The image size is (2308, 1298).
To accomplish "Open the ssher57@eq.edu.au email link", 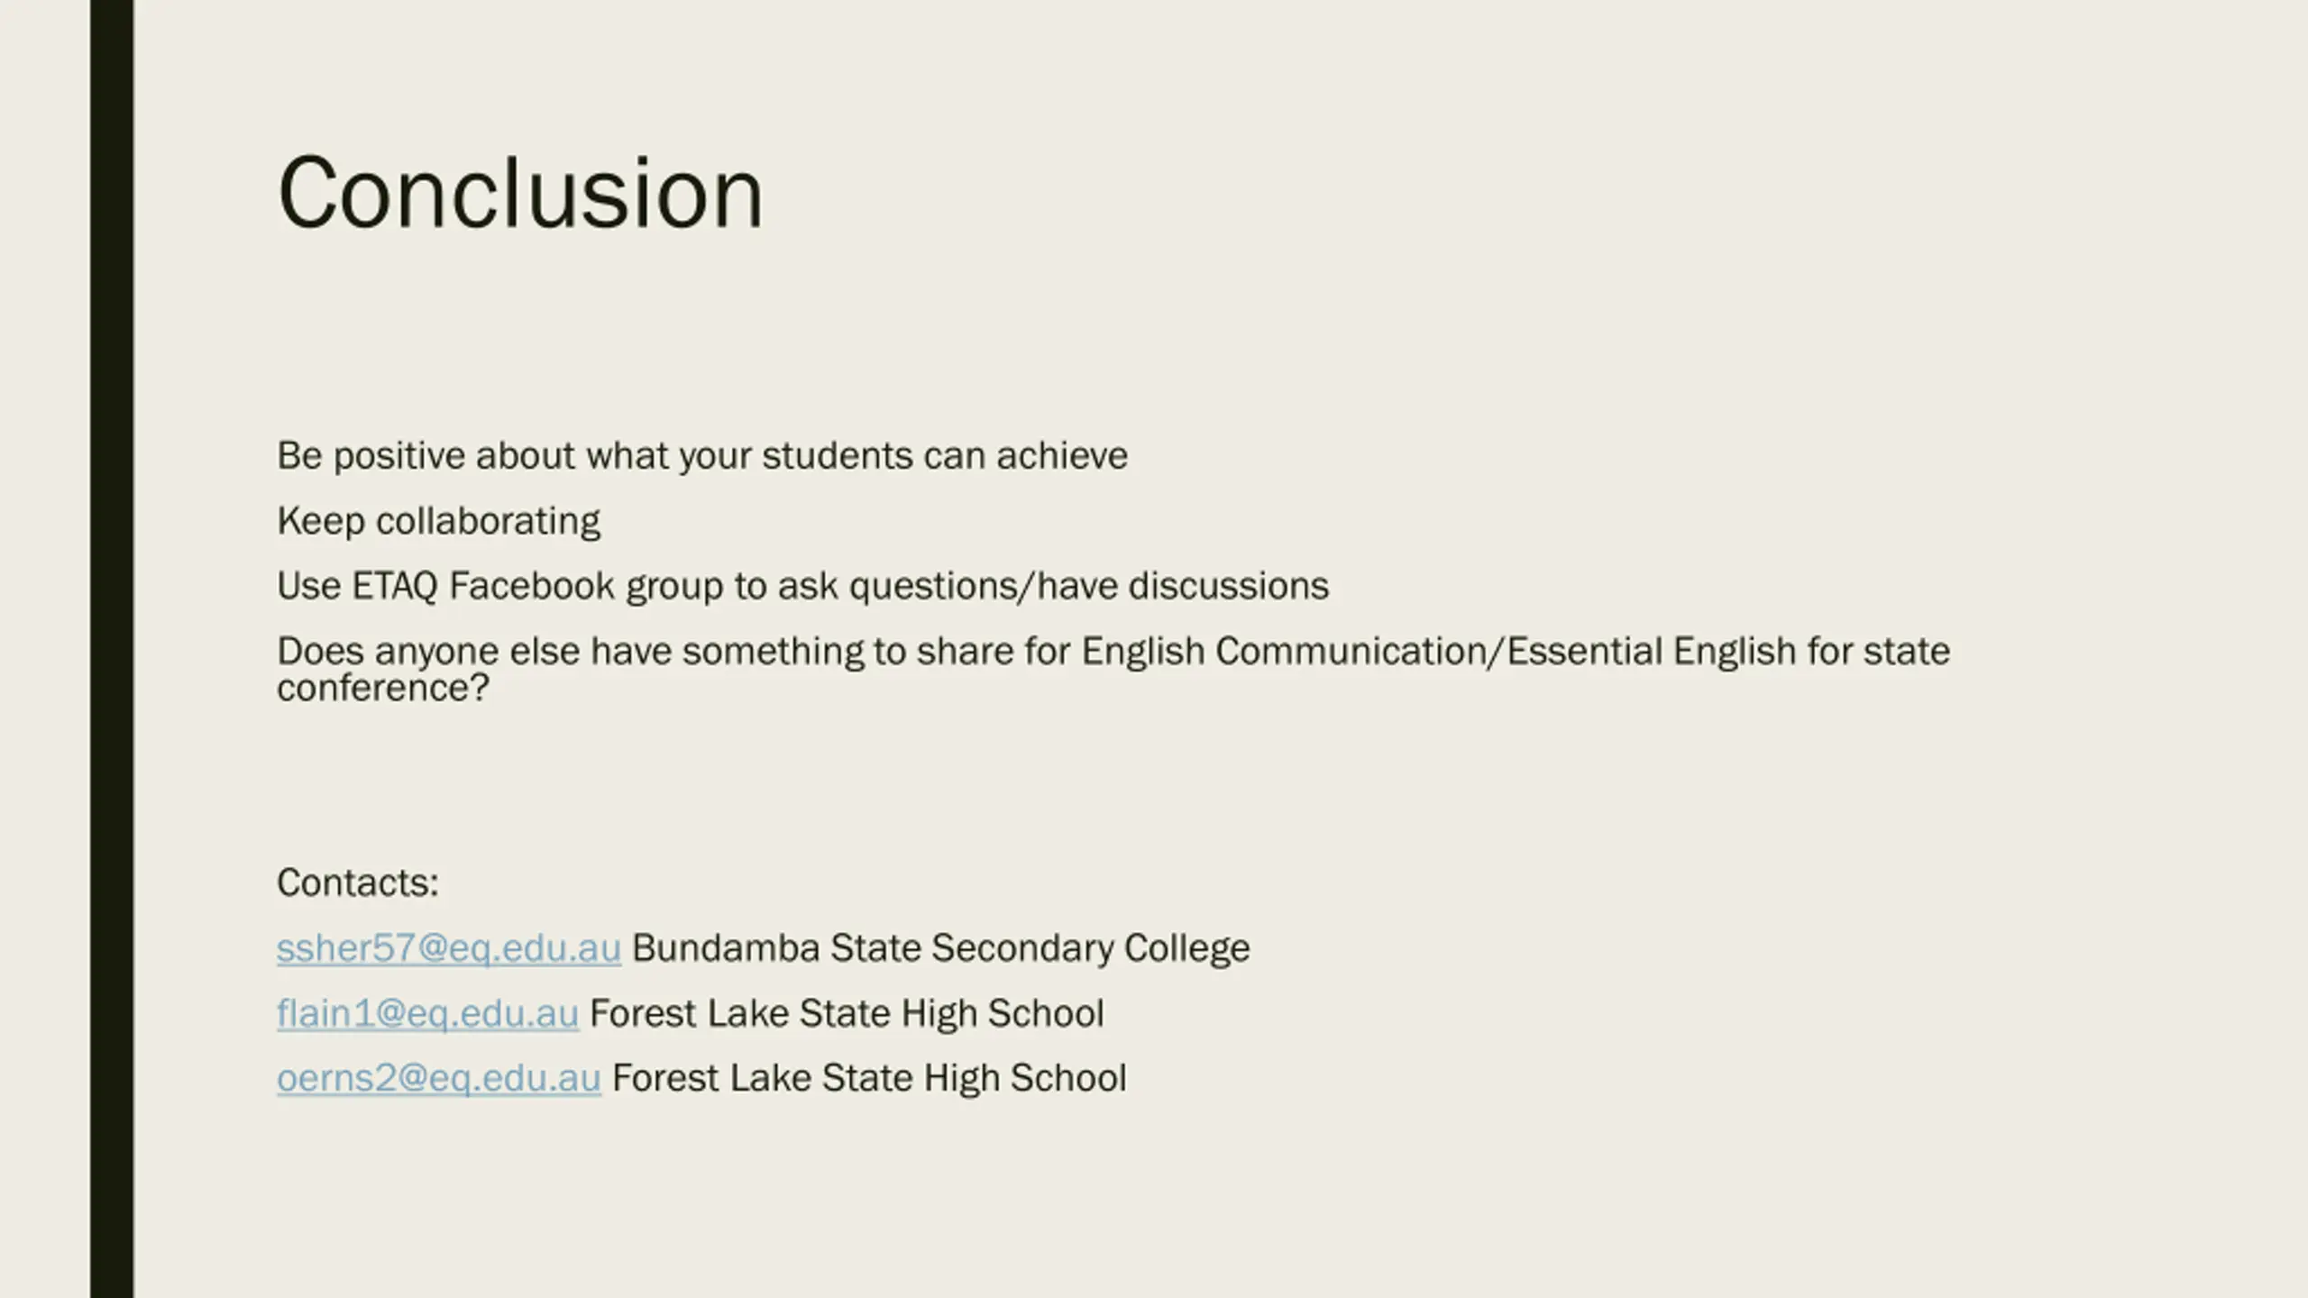I will pos(448,948).
